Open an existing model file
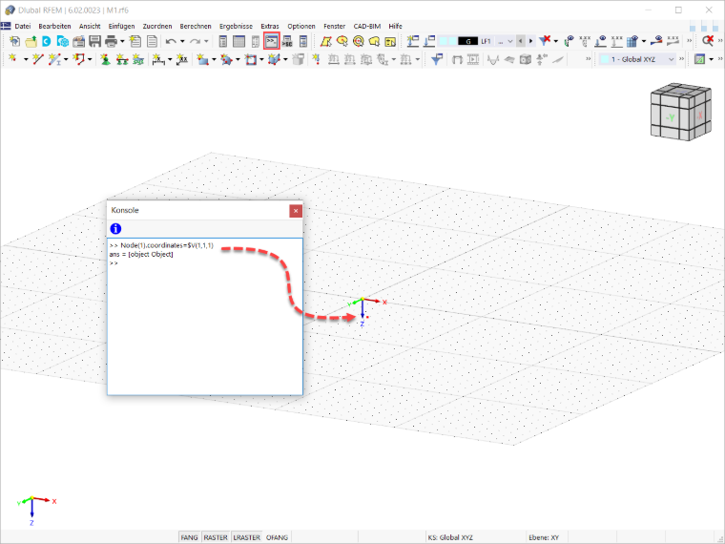The image size is (725, 544). tap(31, 42)
